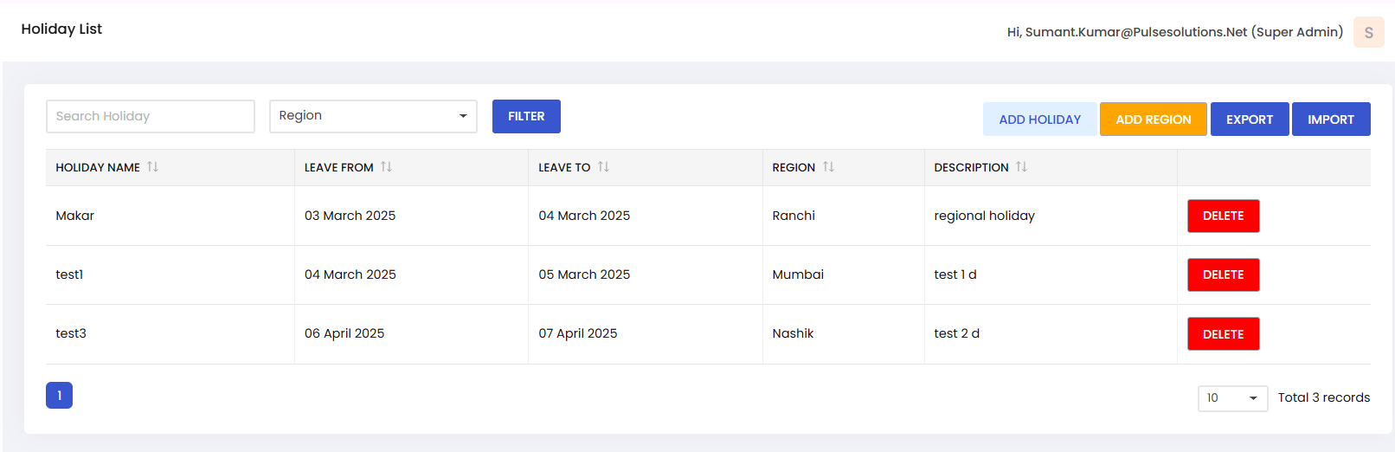Select the Makar holiday name cell
This screenshot has height=452, width=1395.
(75, 216)
